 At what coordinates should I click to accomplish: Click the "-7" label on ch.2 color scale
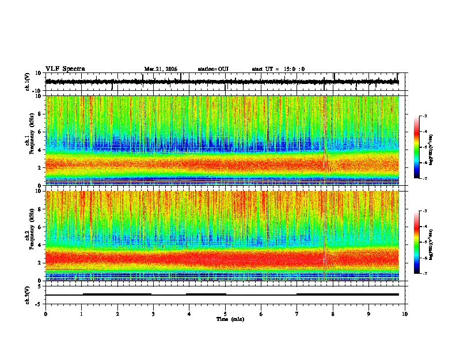point(424,273)
